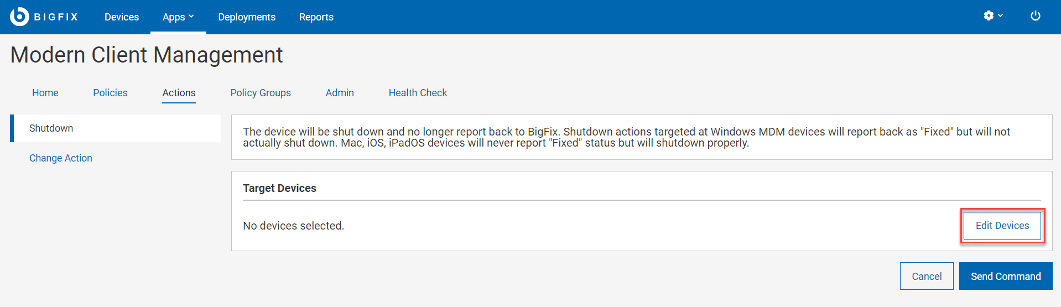Click the power logout icon
This screenshot has width=1061, height=307.
(1035, 16)
